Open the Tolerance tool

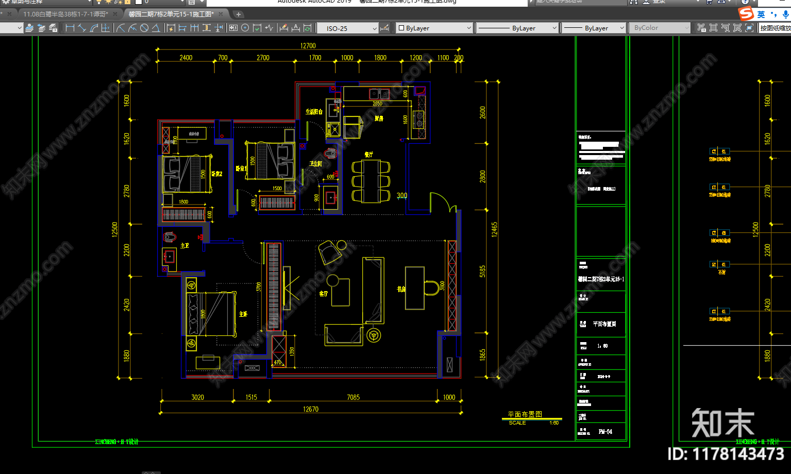pyautogui.click(x=233, y=28)
